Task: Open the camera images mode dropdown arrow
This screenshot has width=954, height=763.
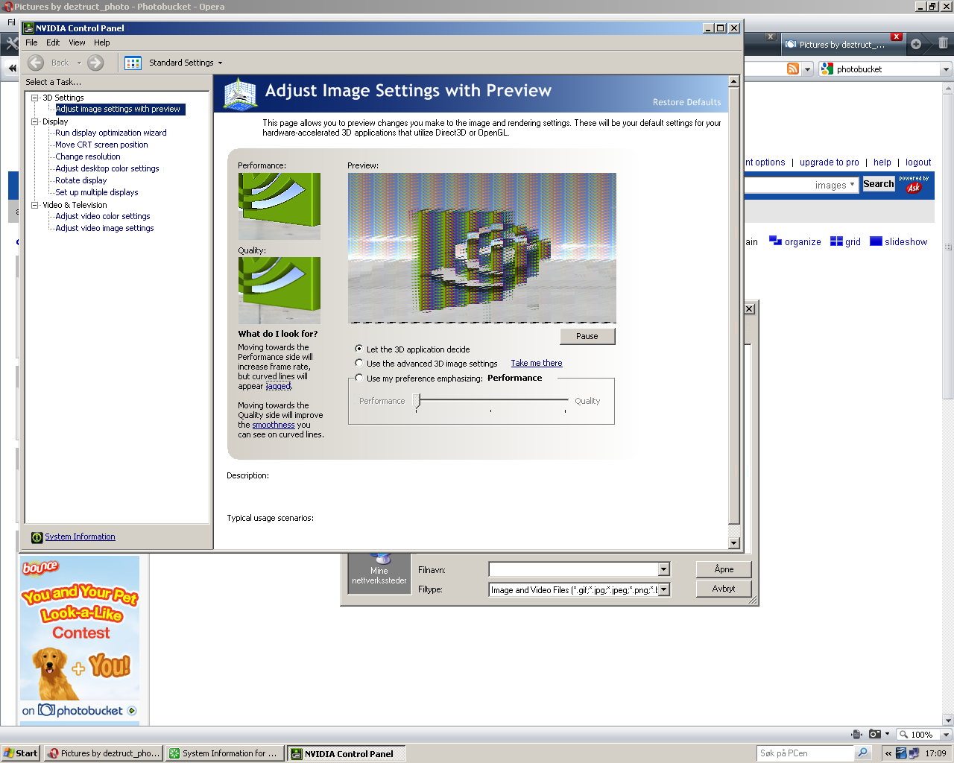Action: click(x=887, y=734)
